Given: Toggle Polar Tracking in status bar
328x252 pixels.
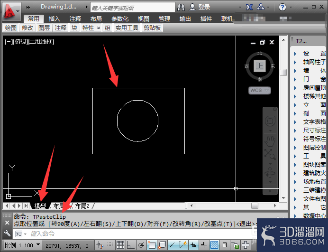Looking at the screenshot, I should pos(141,245).
